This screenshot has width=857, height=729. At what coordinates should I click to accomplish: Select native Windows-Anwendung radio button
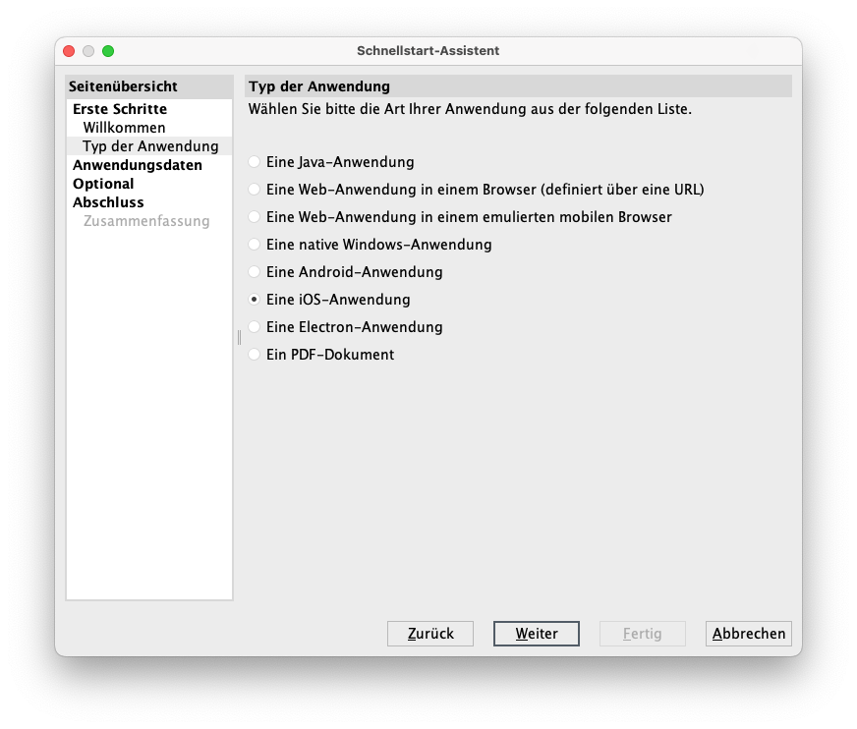click(256, 245)
